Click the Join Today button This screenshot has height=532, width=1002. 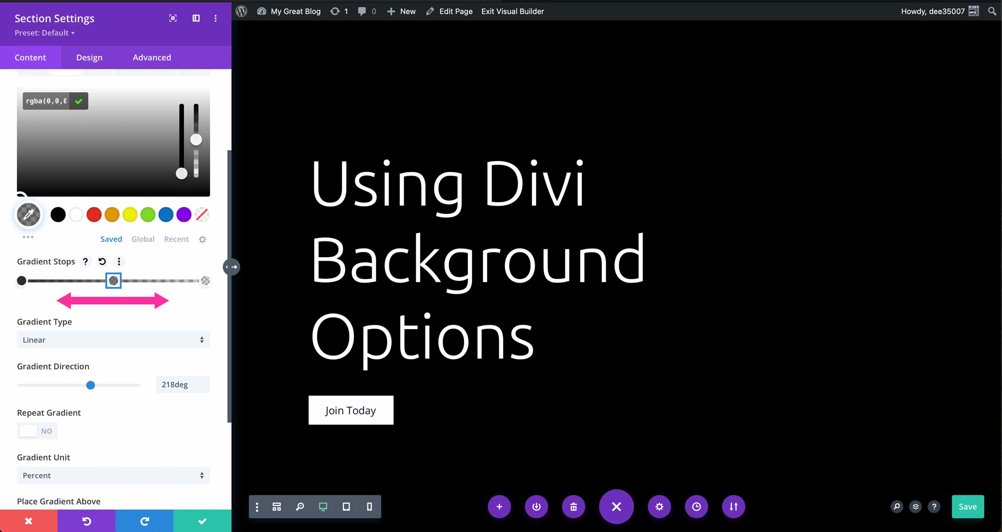pos(351,410)
